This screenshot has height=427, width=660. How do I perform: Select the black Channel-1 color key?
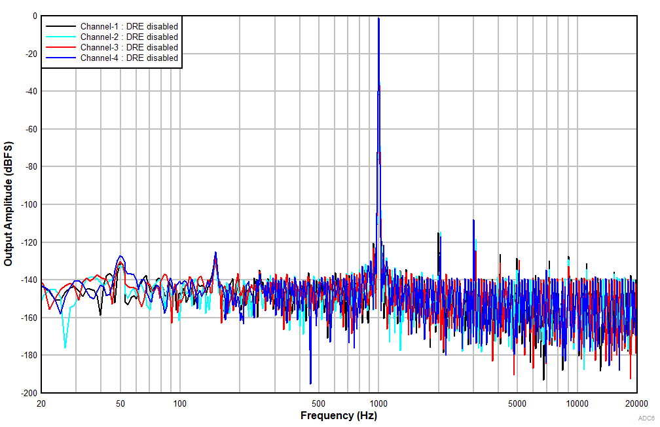pyautogui.click(x=62, y=27)
